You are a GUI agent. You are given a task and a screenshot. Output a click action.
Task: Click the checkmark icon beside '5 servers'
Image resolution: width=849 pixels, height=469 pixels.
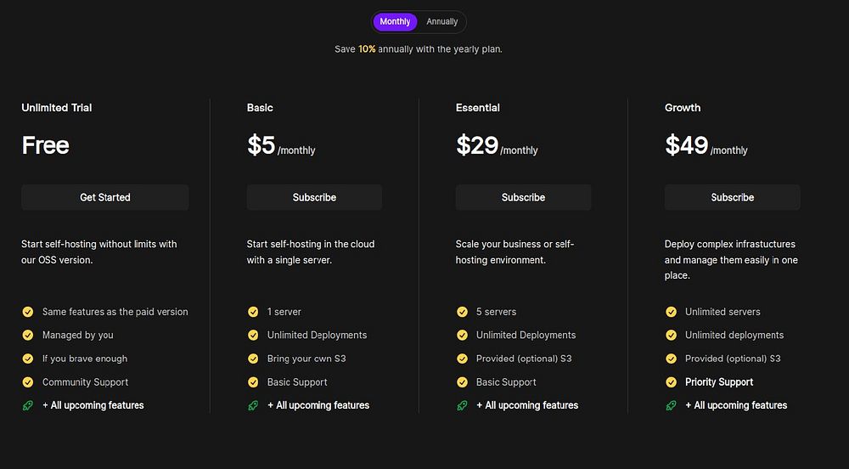tap(462, 312)
